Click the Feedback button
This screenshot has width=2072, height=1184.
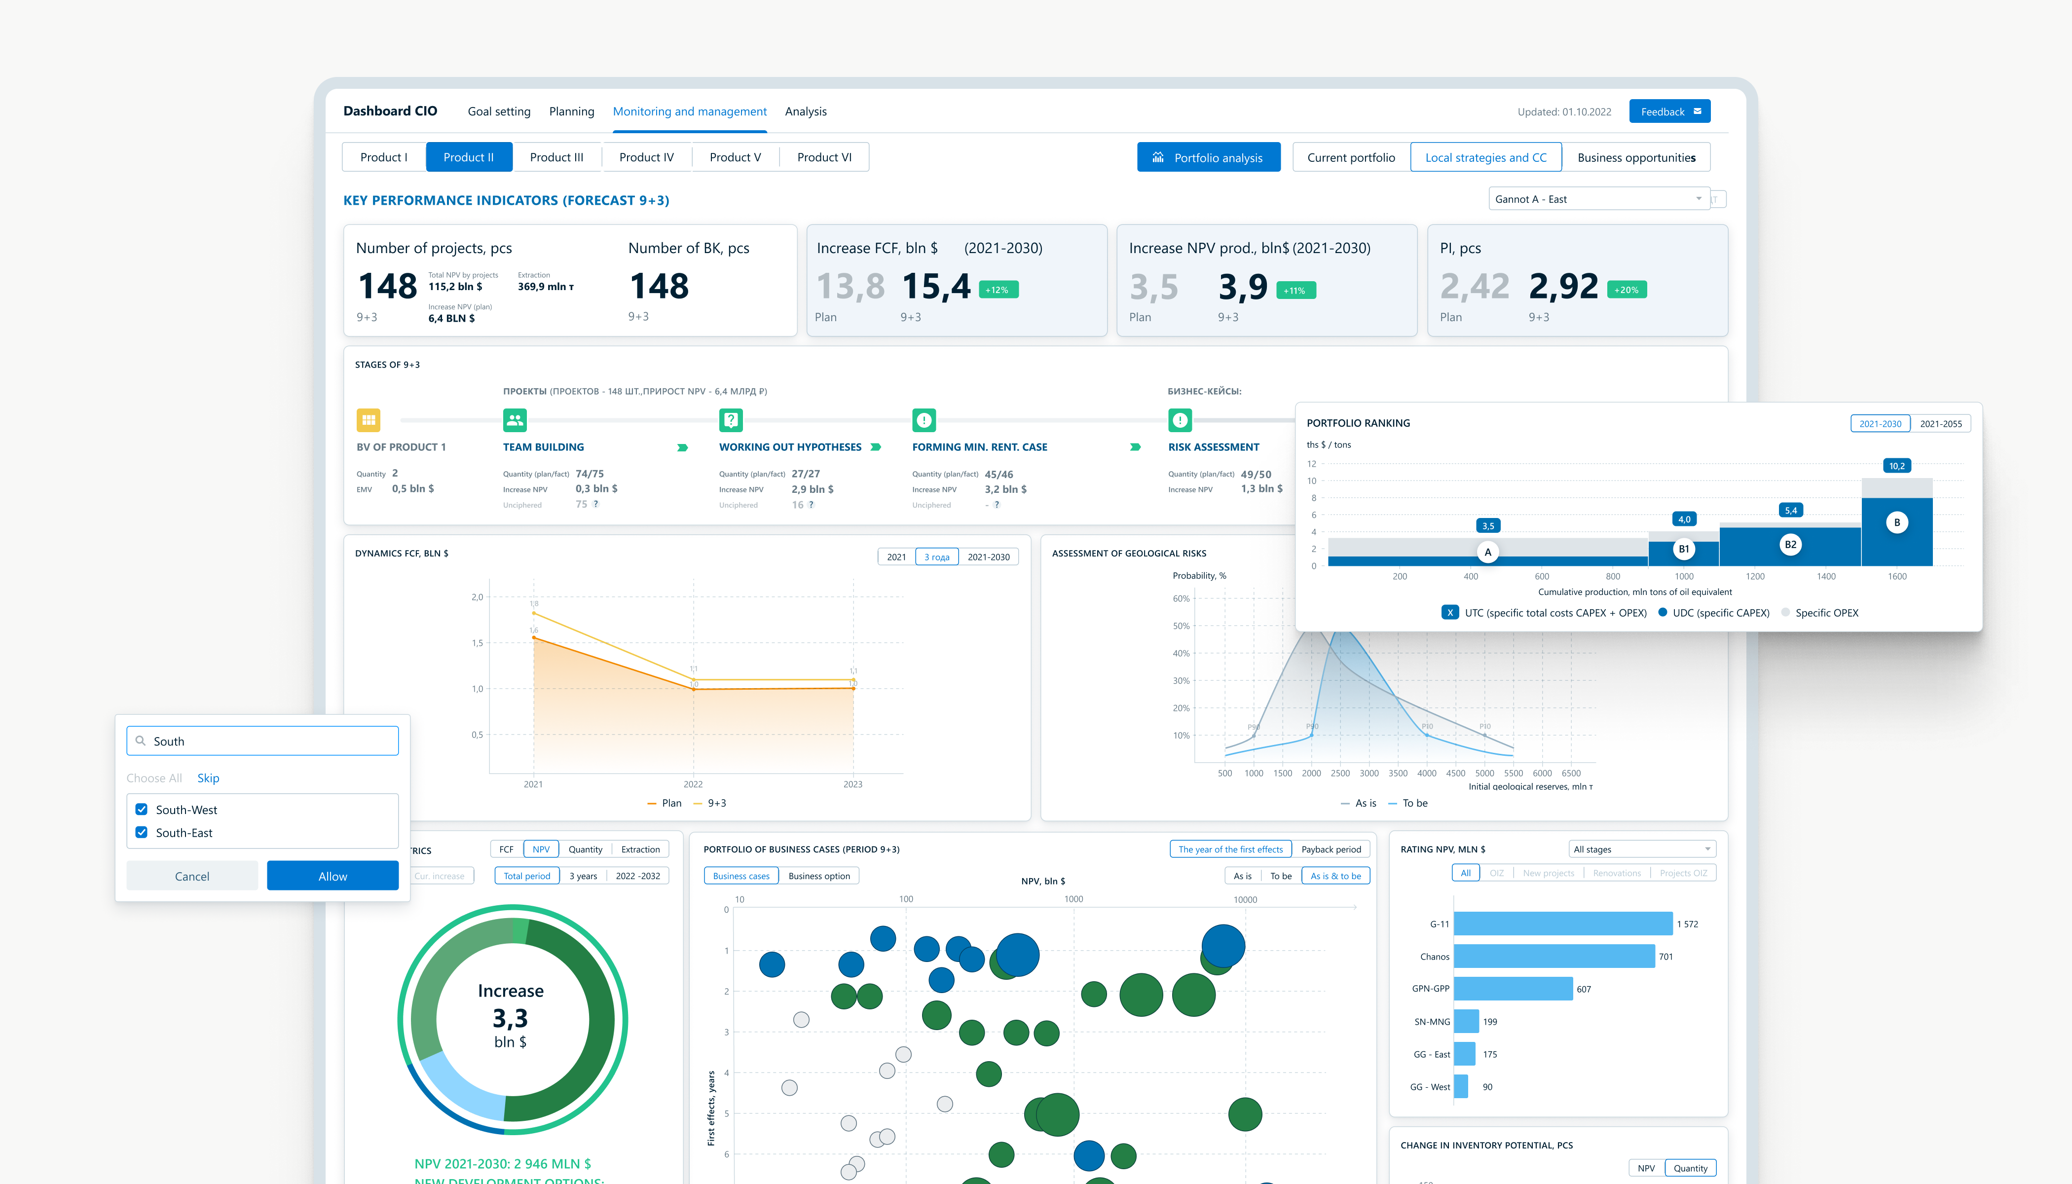click(1669, 111)
